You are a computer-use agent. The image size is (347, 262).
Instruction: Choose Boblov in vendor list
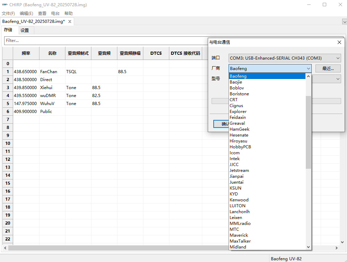click(267, 88)
